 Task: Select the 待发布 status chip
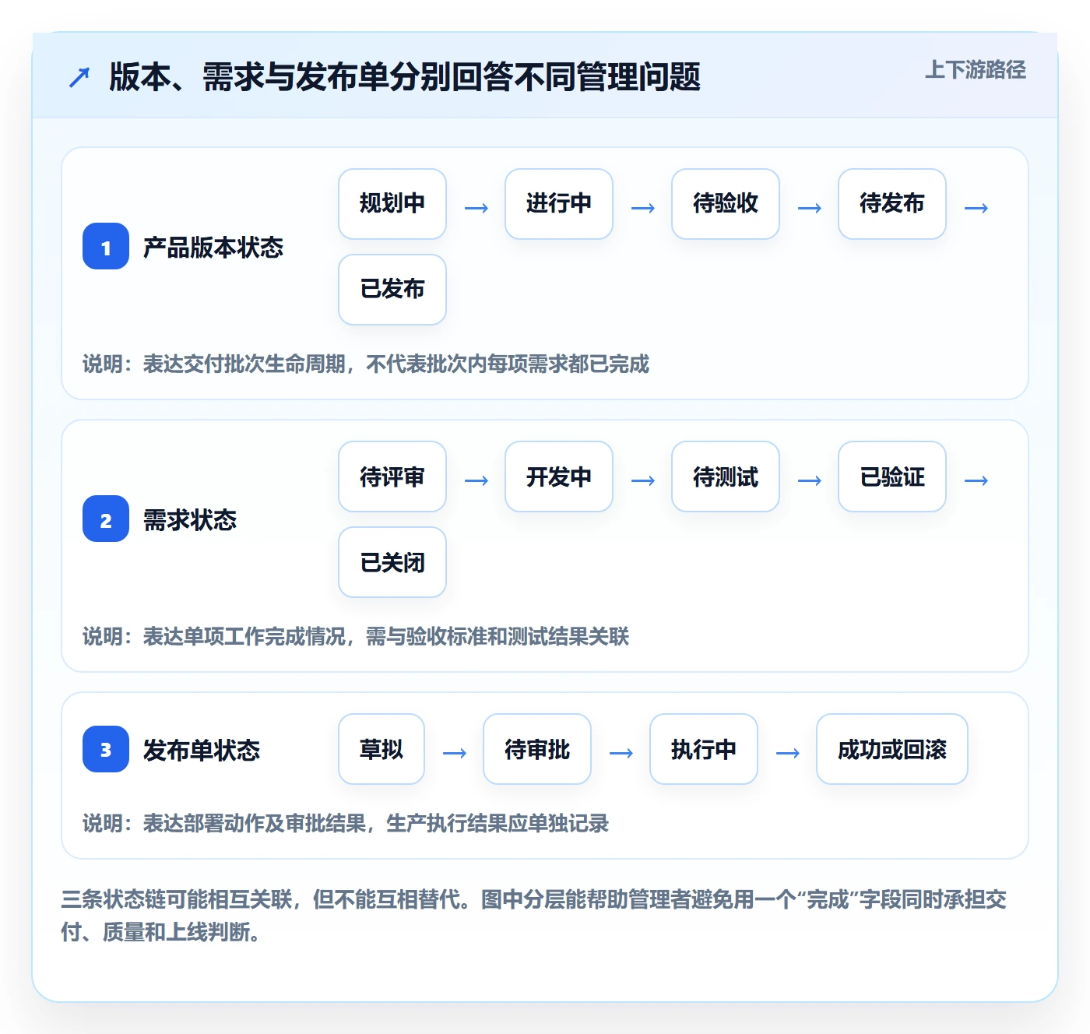tap(892, 204)
